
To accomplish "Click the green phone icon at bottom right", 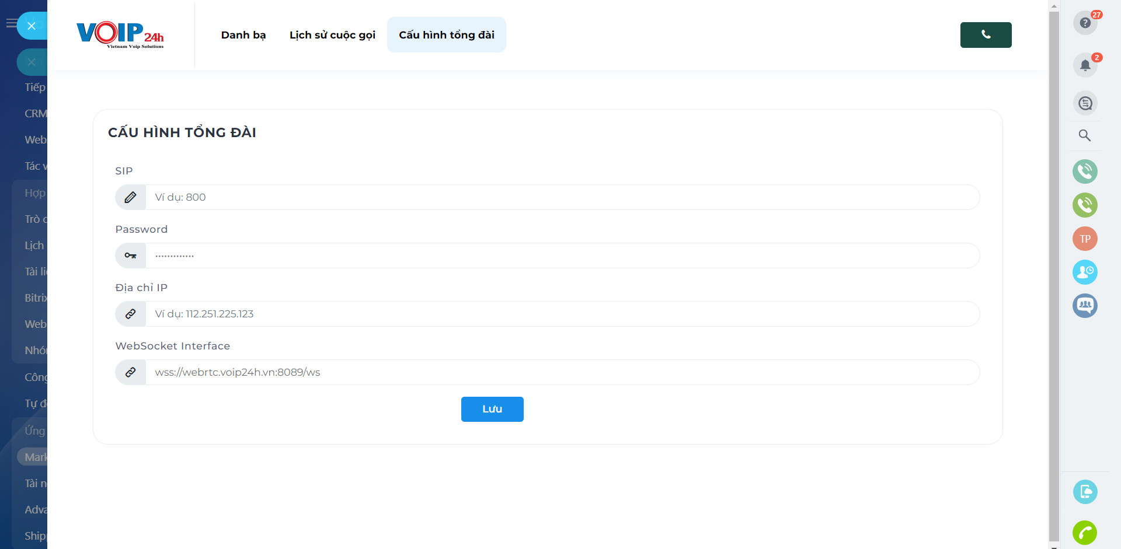I will (x=1085, y=532).
